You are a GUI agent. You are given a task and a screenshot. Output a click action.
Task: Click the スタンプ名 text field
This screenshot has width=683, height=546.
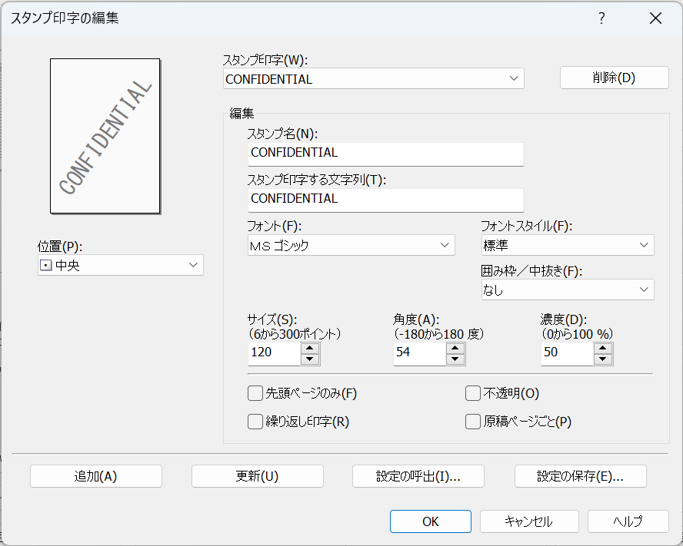pyautogui.click(x=386, y=153)
